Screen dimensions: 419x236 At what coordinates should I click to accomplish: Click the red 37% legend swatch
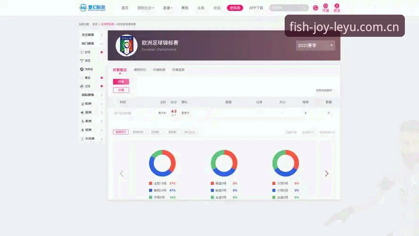[150, 183]
